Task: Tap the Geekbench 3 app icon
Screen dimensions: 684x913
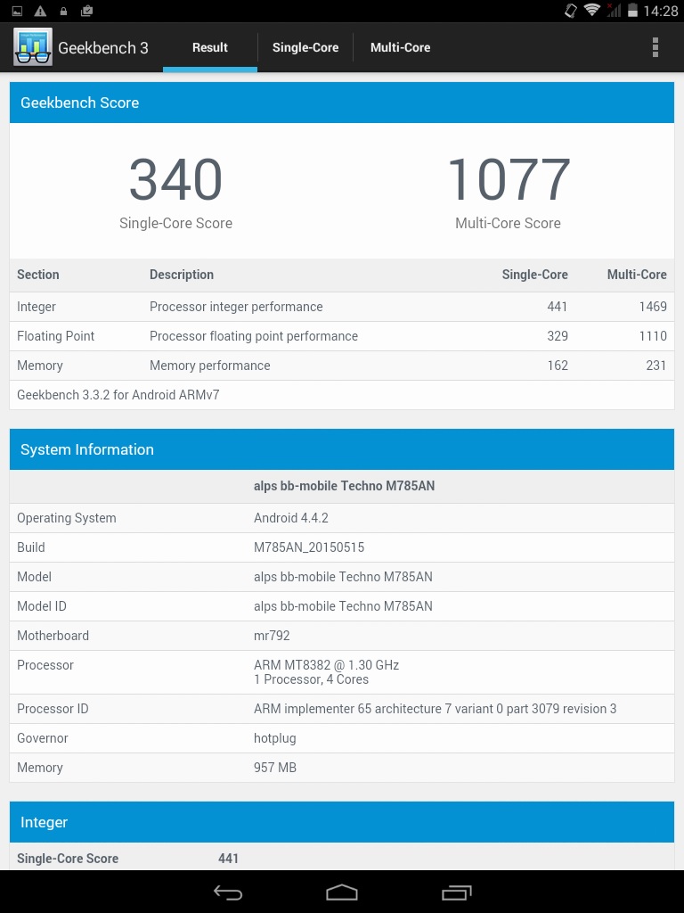Action: 33,47
